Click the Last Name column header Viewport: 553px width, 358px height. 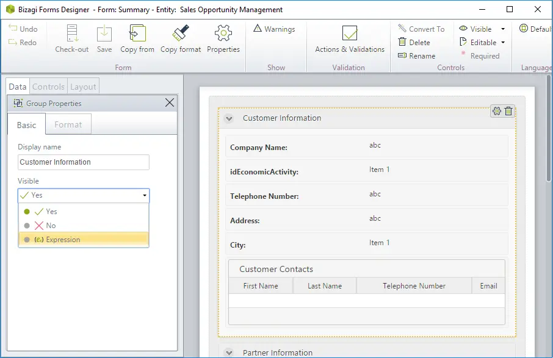point(325,286)
